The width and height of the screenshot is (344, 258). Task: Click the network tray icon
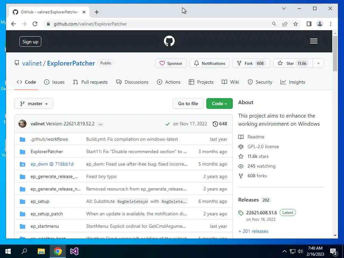tap(293, 251)
